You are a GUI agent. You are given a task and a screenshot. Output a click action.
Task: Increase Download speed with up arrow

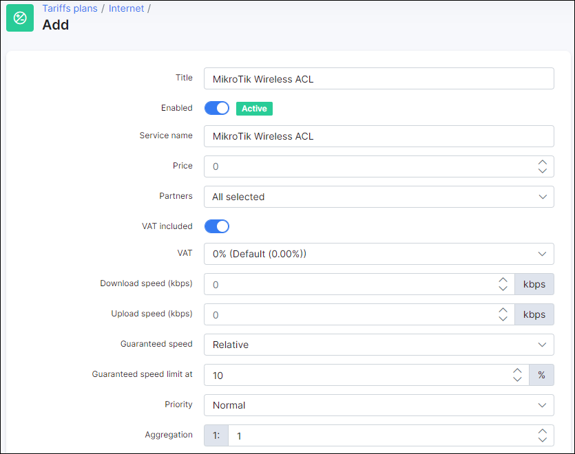[503, 281]
